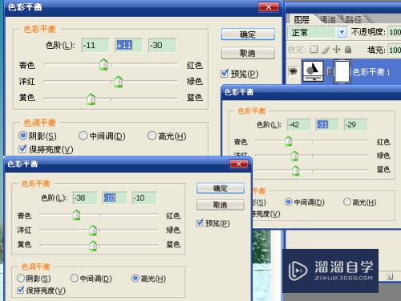The height and width of the screenshot is (301, 401).
Task: Click the highlighted -10 middle level field
Action: tap(115, 198)
